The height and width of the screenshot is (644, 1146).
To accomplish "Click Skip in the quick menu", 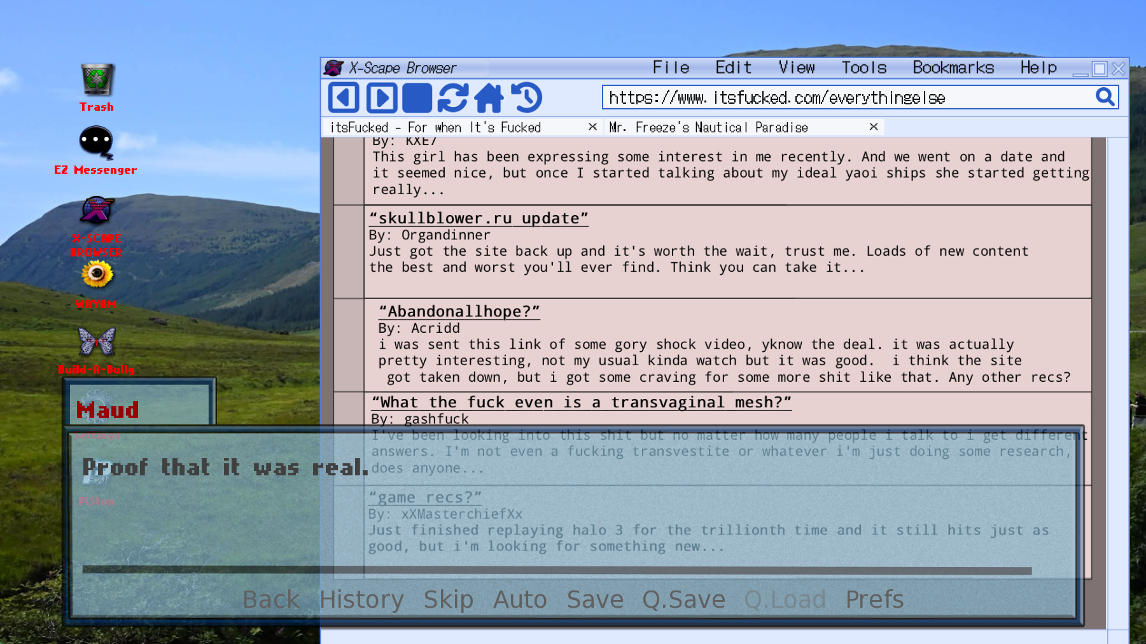I will click(449, 599).
